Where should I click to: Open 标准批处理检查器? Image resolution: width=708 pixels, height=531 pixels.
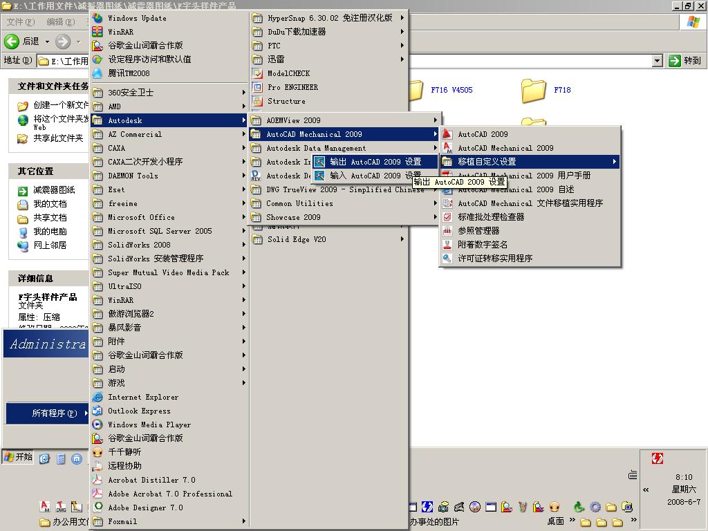tap(529, 216)
